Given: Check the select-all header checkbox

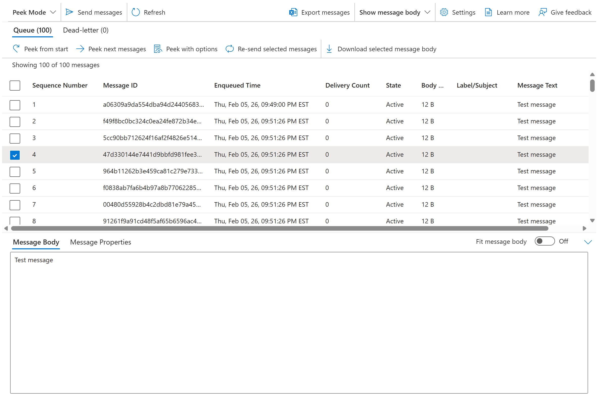Looking at the screenshot, I should [15, 85].
